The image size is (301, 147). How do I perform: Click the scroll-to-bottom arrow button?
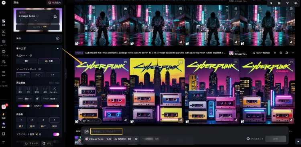pyautogui.click(x=298, y=142)
